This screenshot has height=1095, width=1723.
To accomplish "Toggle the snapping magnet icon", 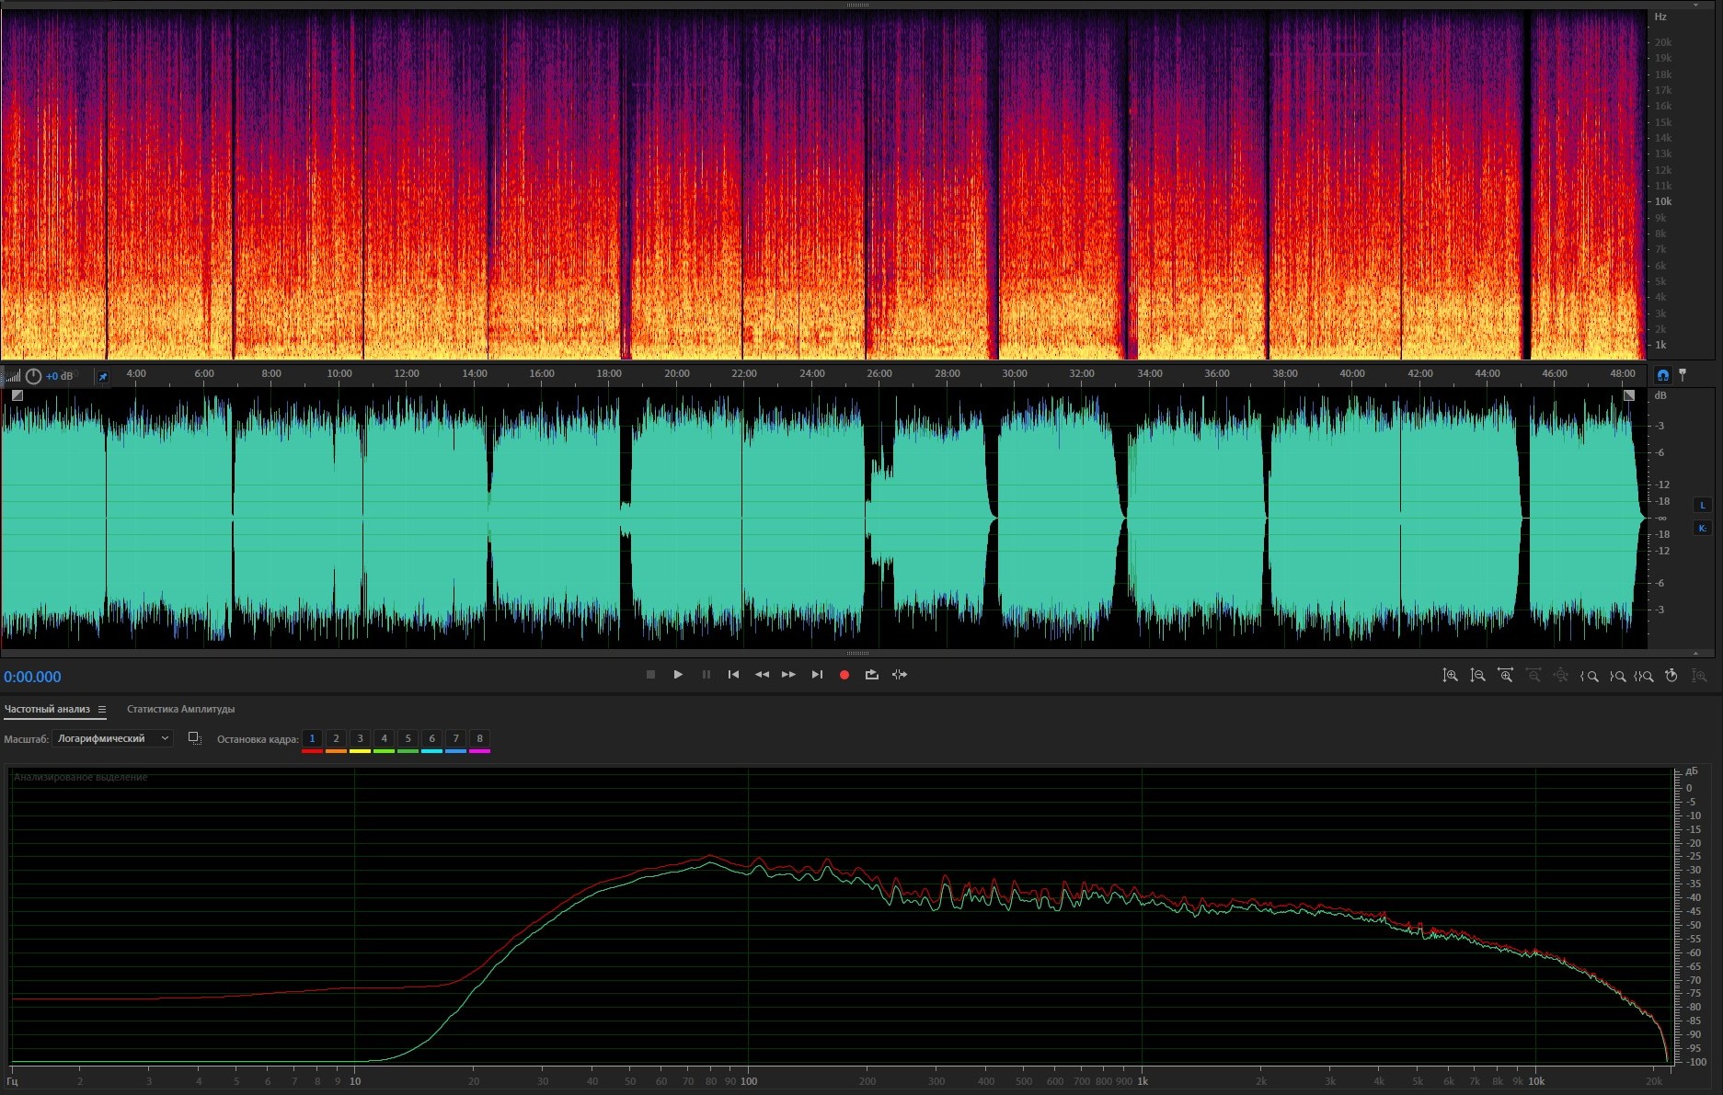I will coord(1662,375).
